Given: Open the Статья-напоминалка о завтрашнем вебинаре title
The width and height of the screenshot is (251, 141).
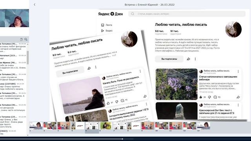Looking at the screenshot, I should [218, 78].
